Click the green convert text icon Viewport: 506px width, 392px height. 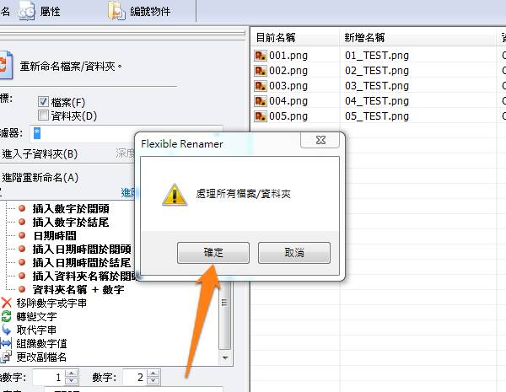pos(7,316)
